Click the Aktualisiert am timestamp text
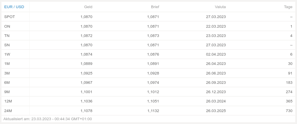 pos(47,119)
